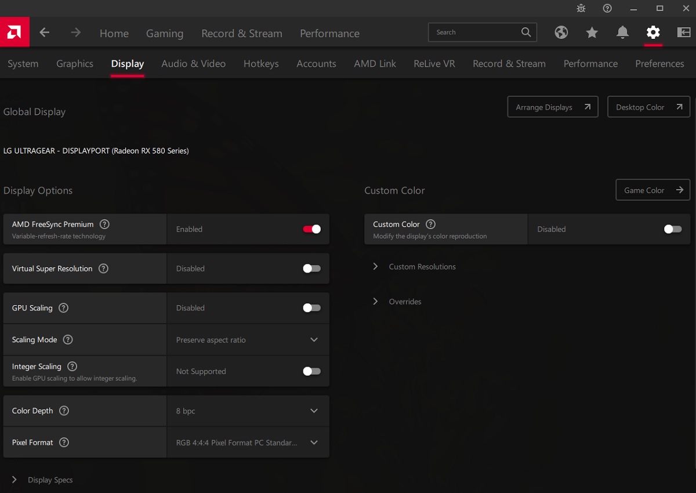
Task: Disable AMD FreeSync Premium toggle
Action: 311,229
